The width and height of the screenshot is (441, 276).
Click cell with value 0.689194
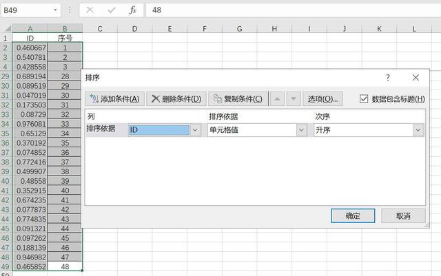pos(30,76)
